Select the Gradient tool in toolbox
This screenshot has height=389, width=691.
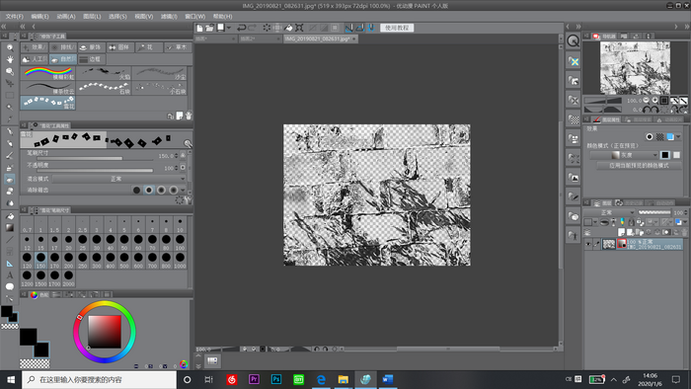click(x=10, y=228)
